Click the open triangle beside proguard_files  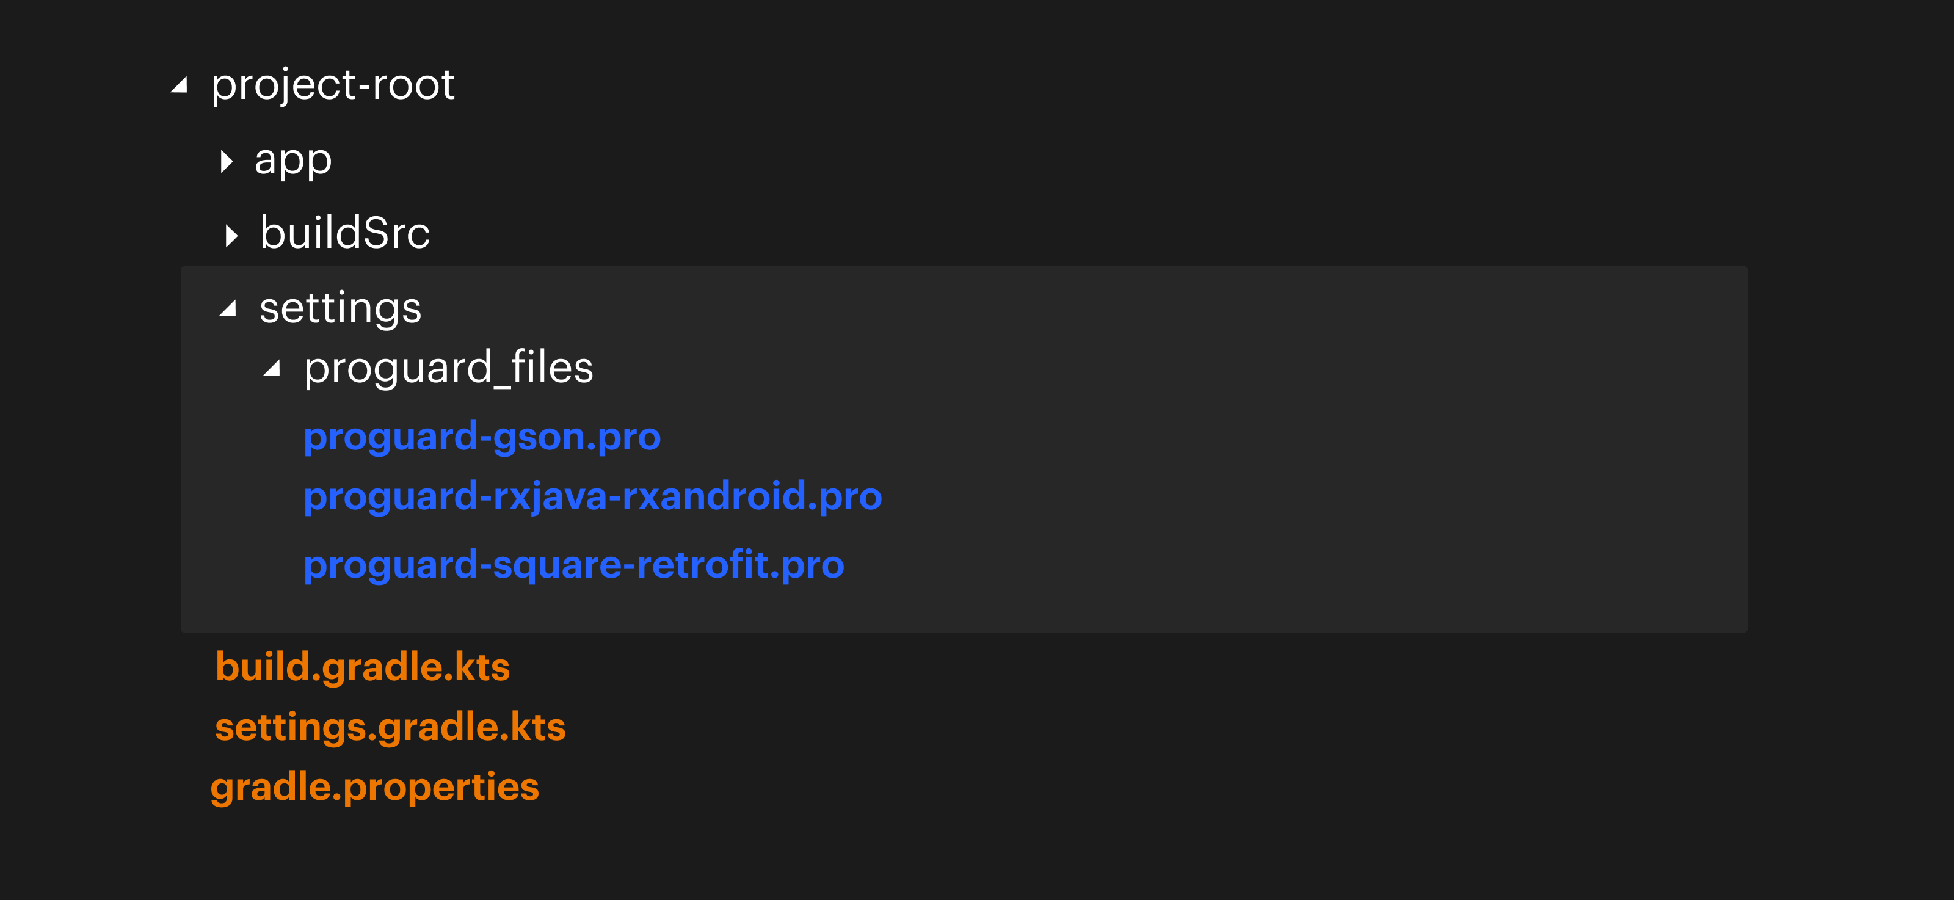click(272, 371)
